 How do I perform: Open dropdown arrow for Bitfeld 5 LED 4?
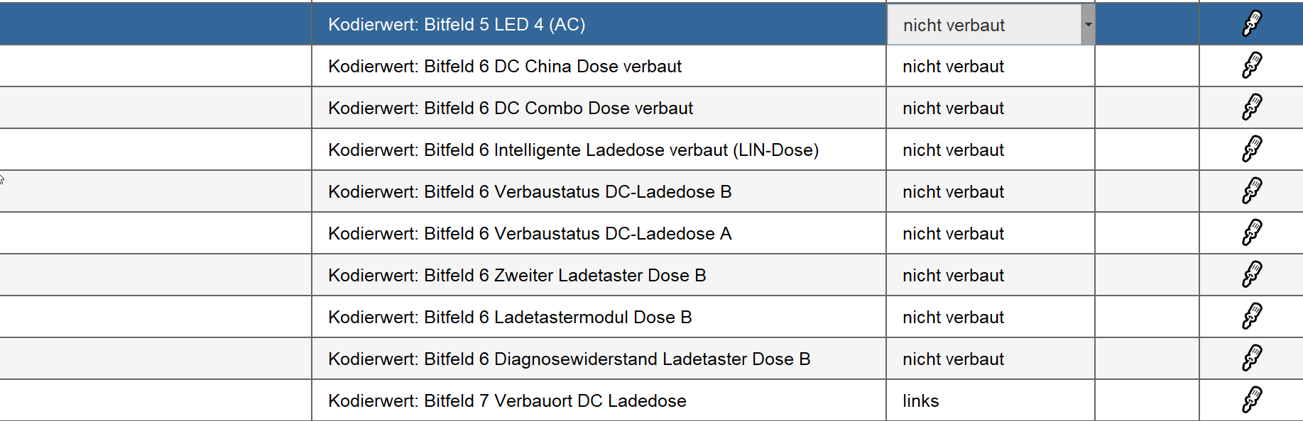1088,25
